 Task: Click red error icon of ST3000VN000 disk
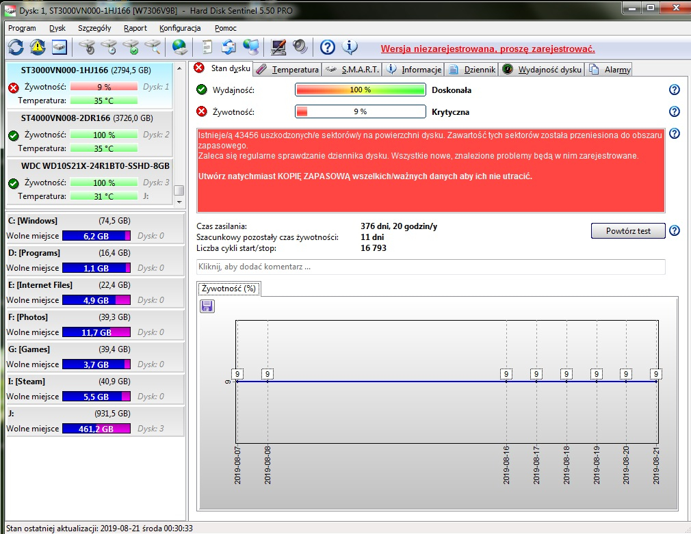(x=14, y=88)
